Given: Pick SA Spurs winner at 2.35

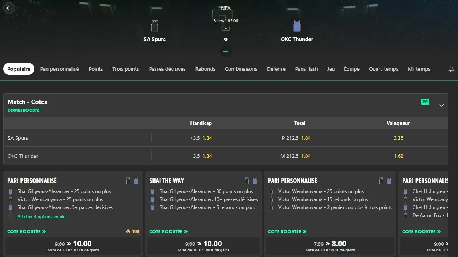Looking at the screenshot, I should point(398,138).
